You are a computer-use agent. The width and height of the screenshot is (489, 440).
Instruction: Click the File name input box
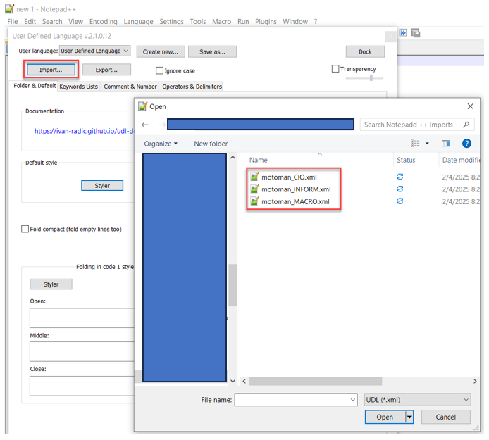click(296, 399)
